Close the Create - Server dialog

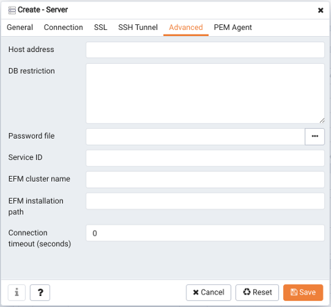[x=321, y=10]
